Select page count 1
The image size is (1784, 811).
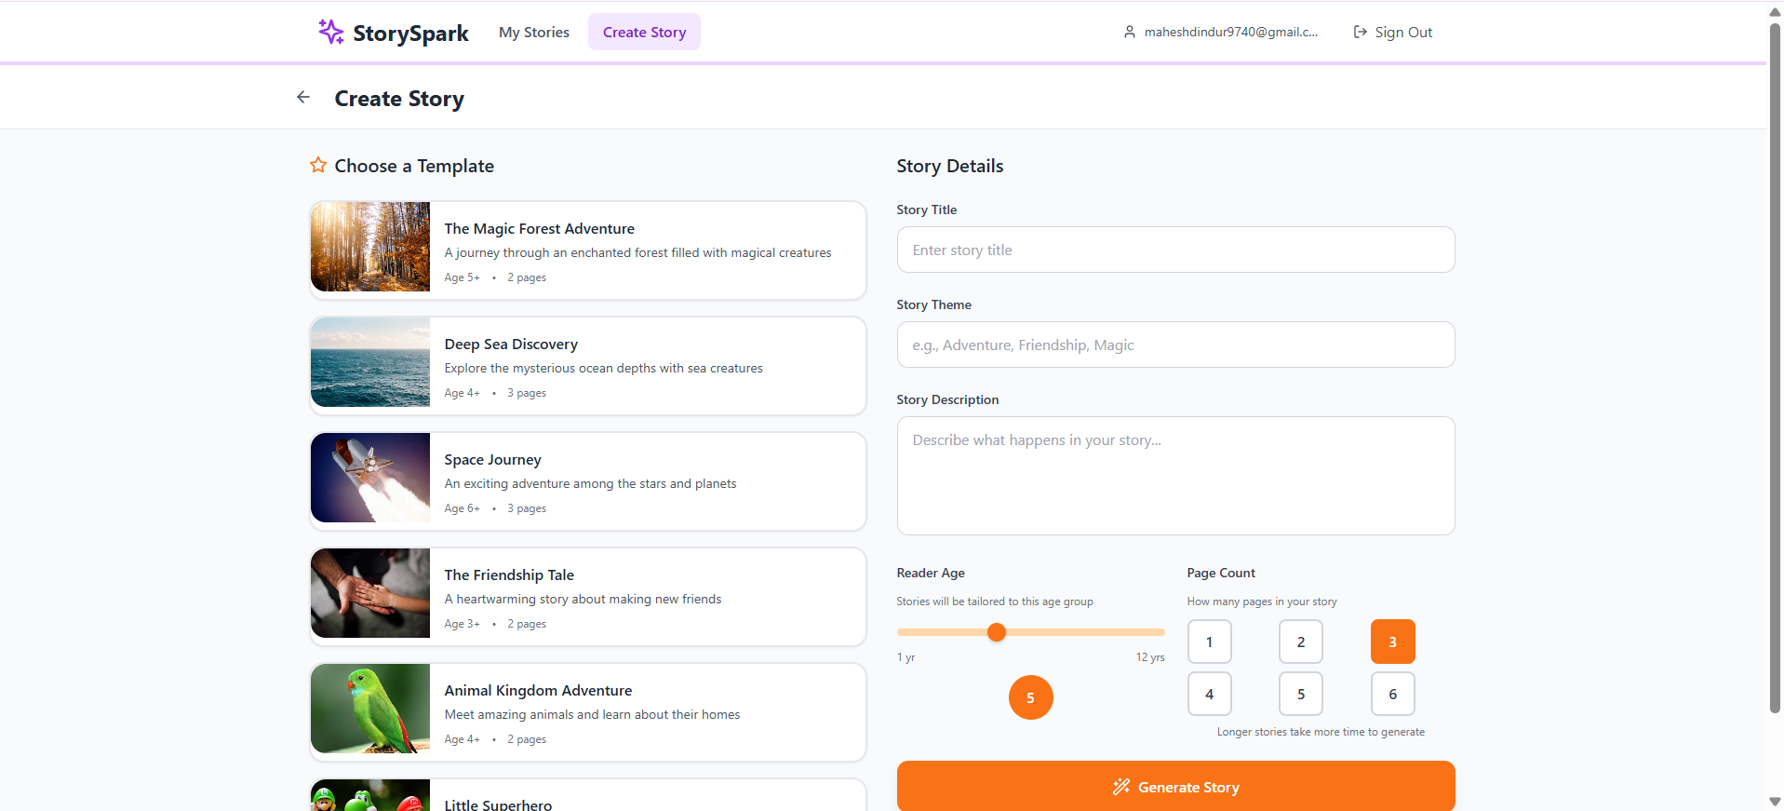(x=1209, y=642)
